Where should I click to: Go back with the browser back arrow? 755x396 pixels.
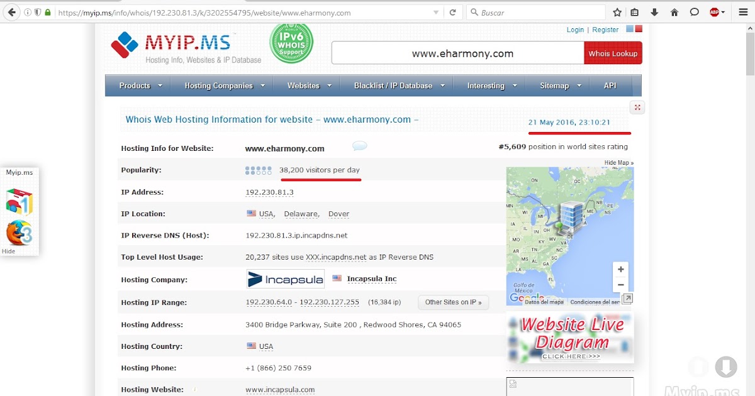(x=11, y=12)
